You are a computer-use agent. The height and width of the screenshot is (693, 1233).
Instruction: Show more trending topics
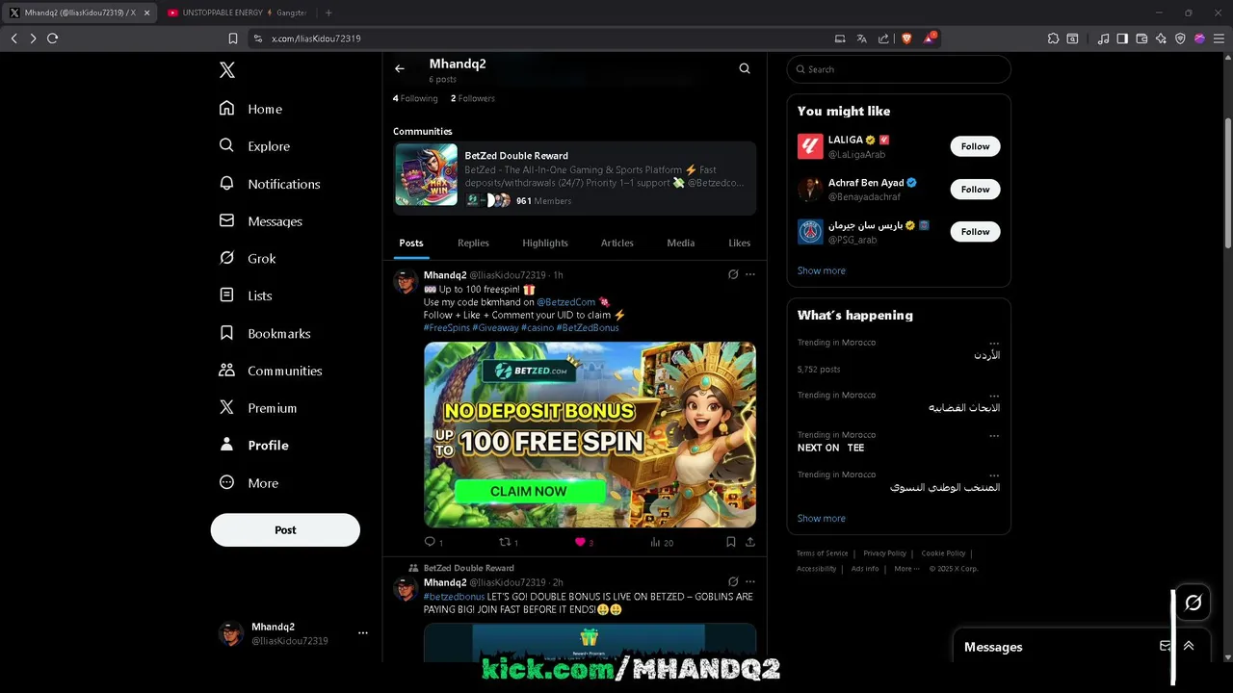(x=822, y=519)
